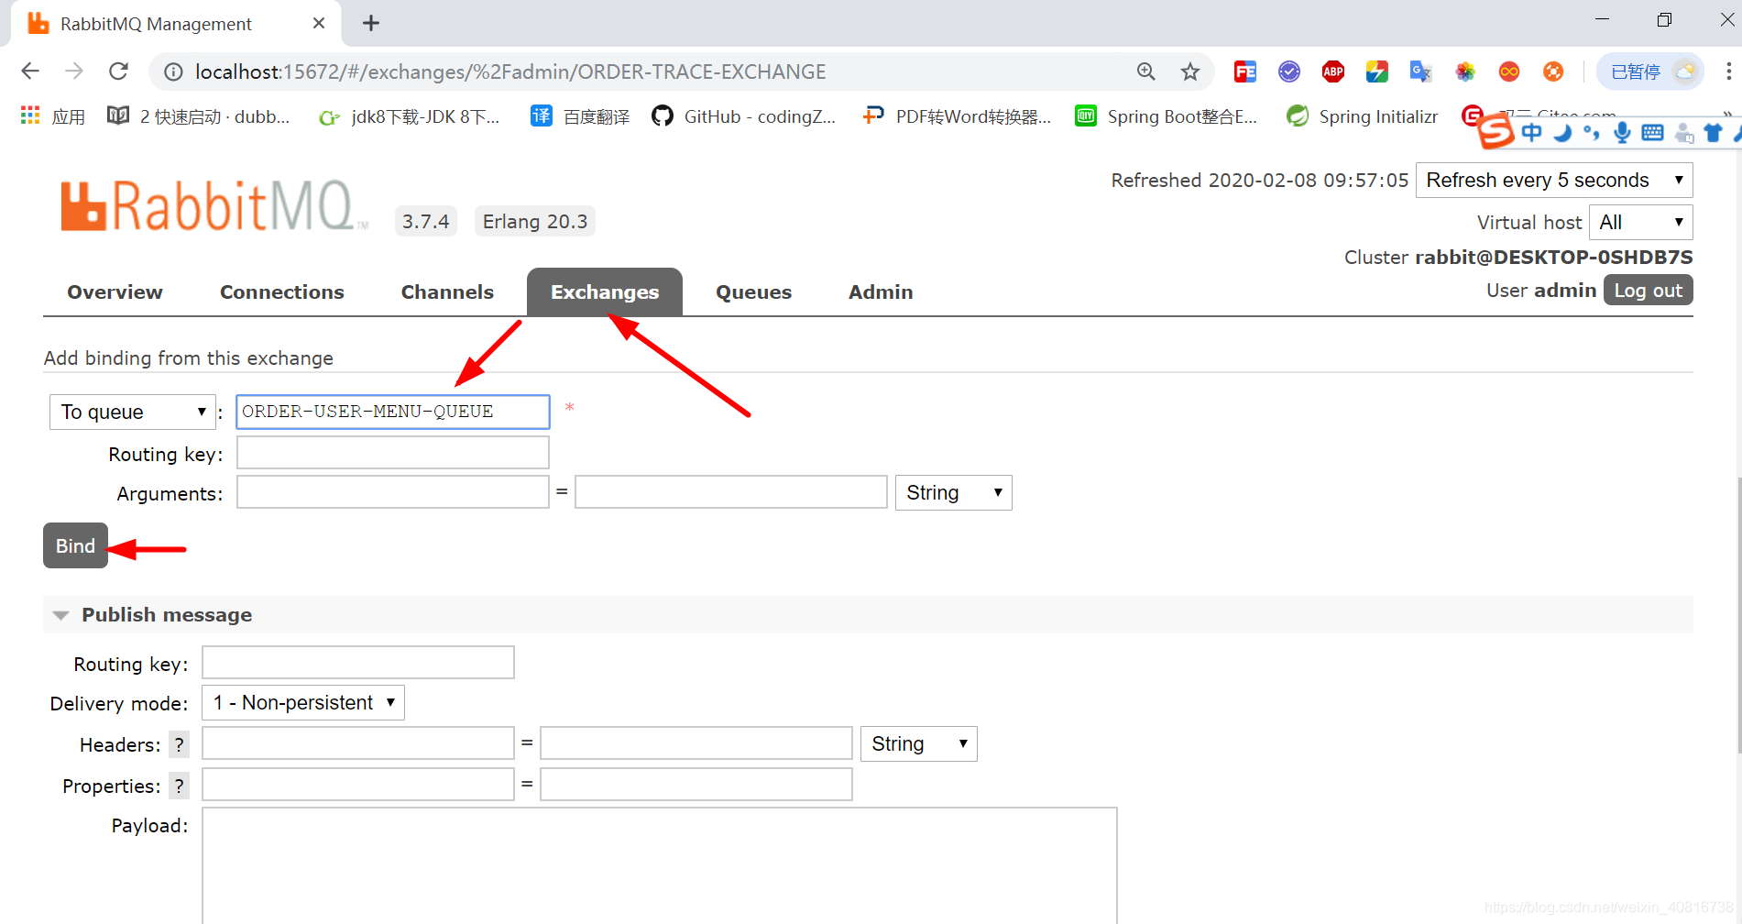1742x924 pixels.
Task: Open the Chrome three-dot menu
Action: pos(1728,71)
